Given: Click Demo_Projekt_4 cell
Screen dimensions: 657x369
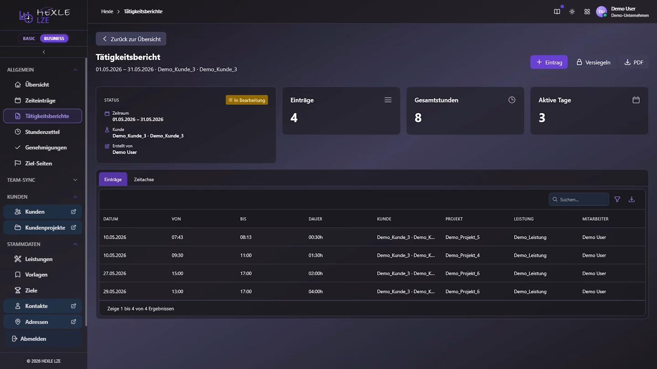Looking at the screenshot, I should [463, 256].
